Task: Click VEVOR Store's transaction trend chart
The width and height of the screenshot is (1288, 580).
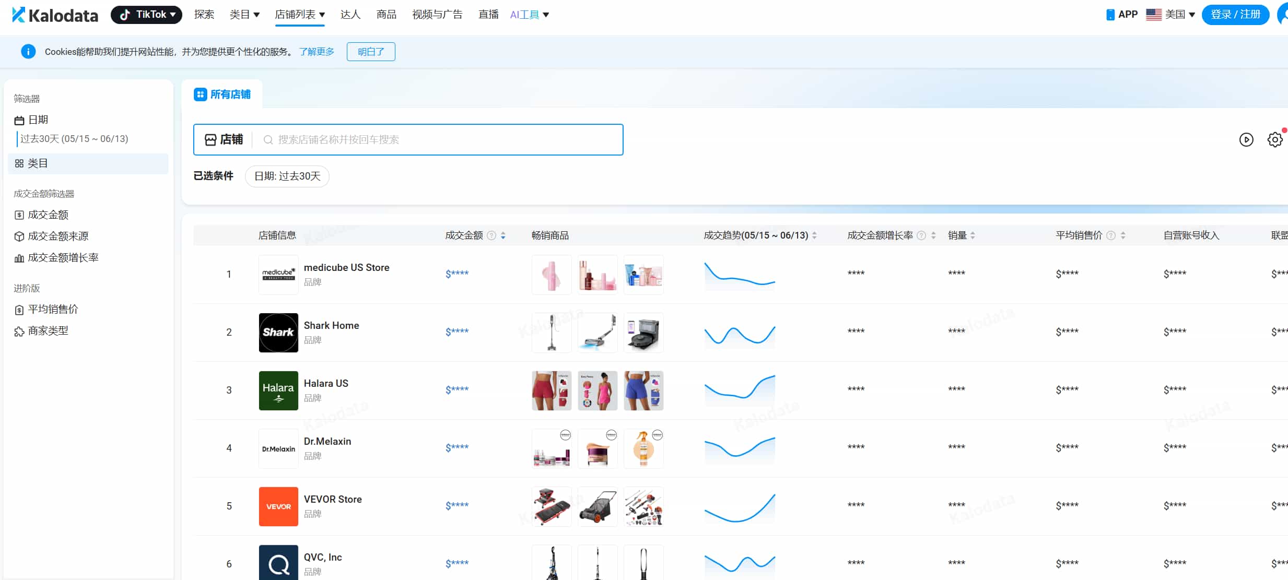Action: 740,507
